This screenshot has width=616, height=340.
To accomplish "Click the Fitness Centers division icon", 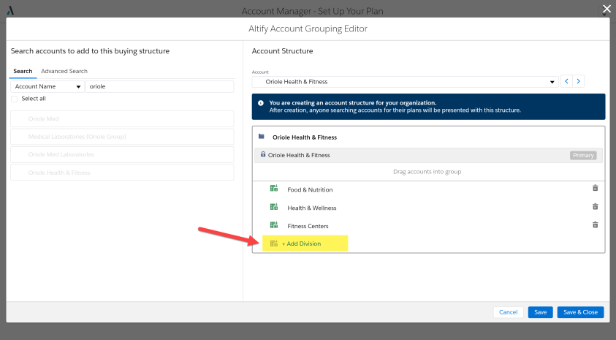I will 274,224.
